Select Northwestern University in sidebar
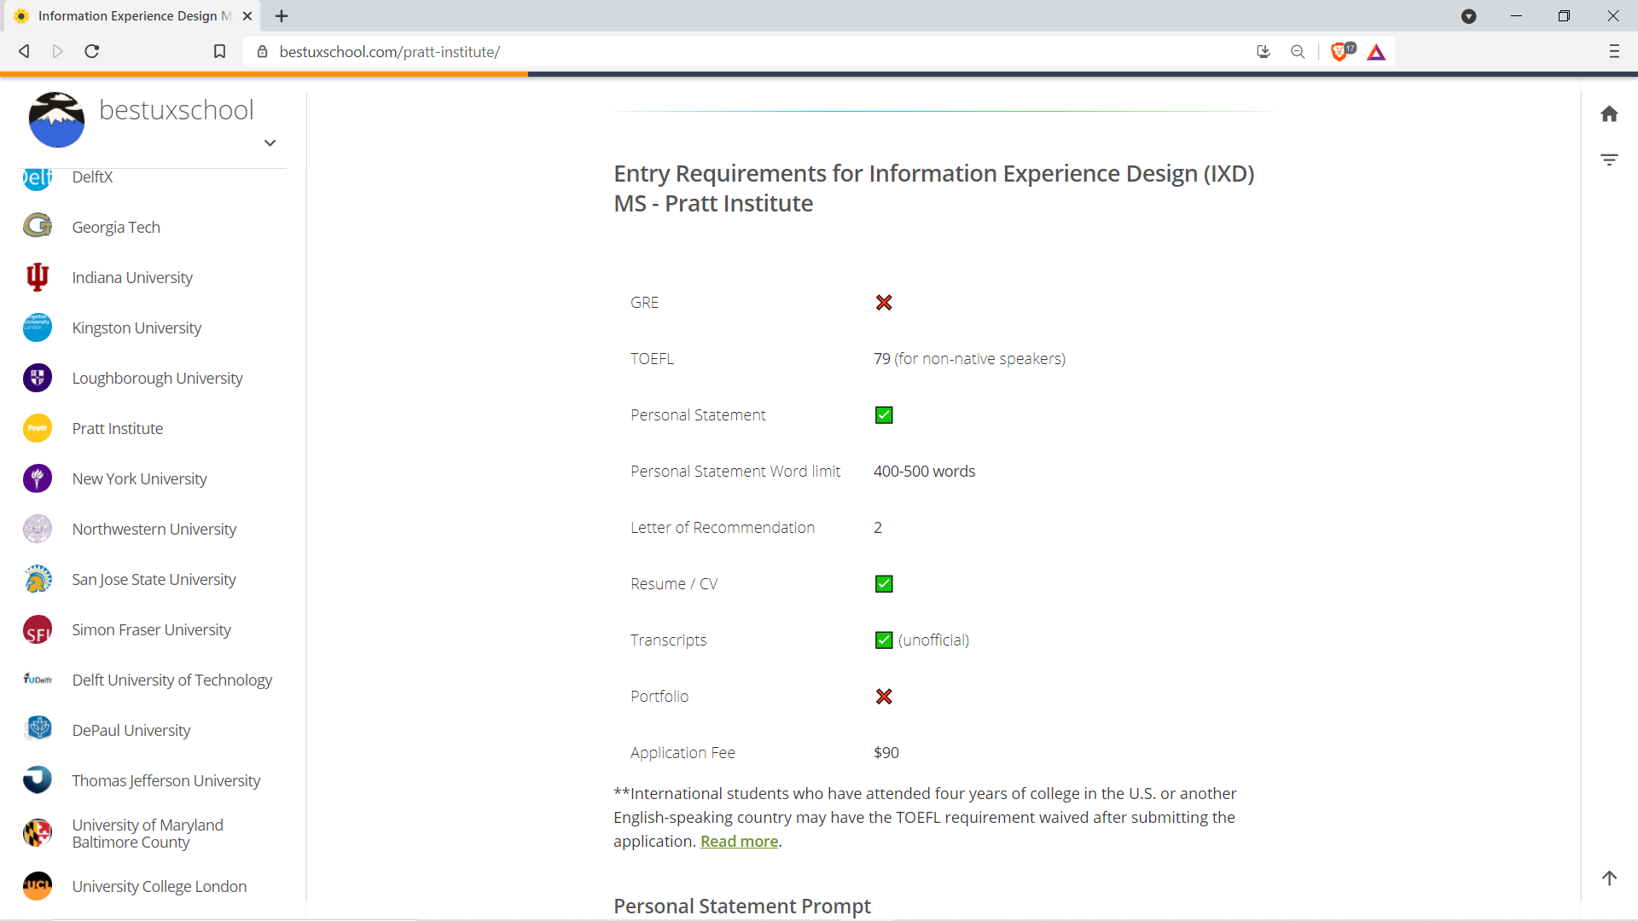 (154, 529)
